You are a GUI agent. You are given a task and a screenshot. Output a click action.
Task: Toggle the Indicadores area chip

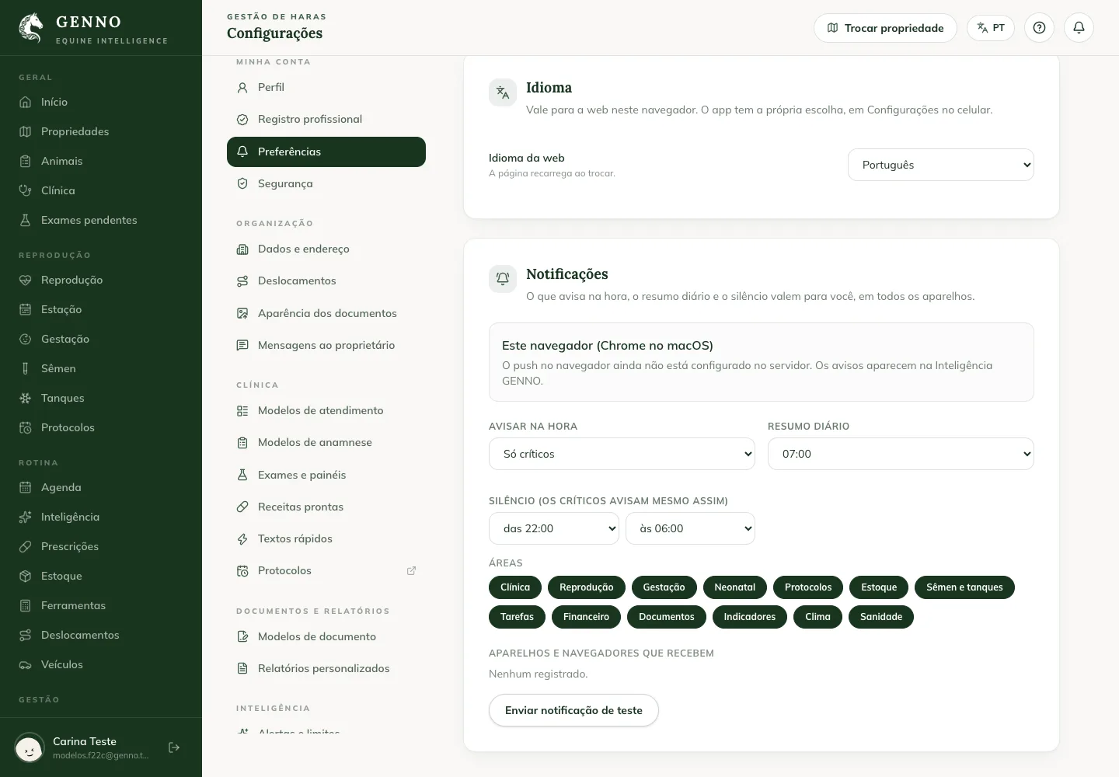tap(750, 617)
